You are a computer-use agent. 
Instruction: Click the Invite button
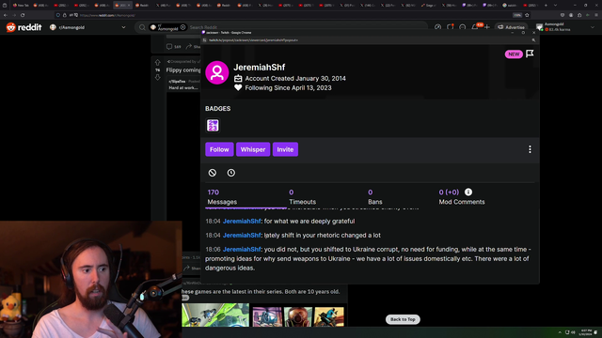[x=285, y=149]
